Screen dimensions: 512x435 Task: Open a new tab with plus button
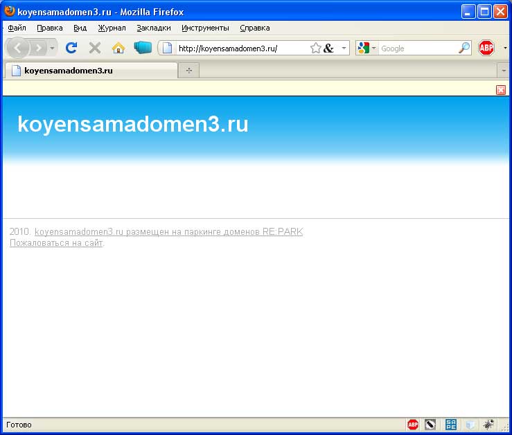pos(189,71)
